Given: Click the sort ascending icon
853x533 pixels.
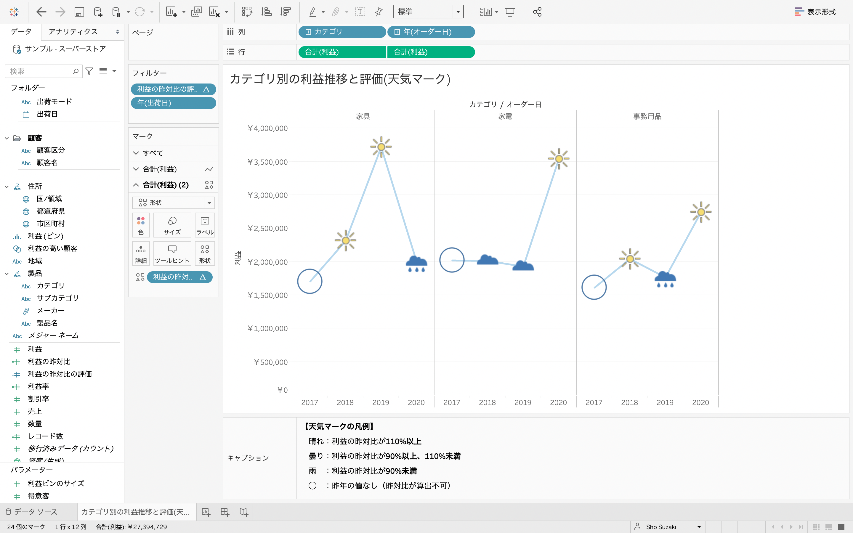Looking at the screenshot, I should [266, 12].
